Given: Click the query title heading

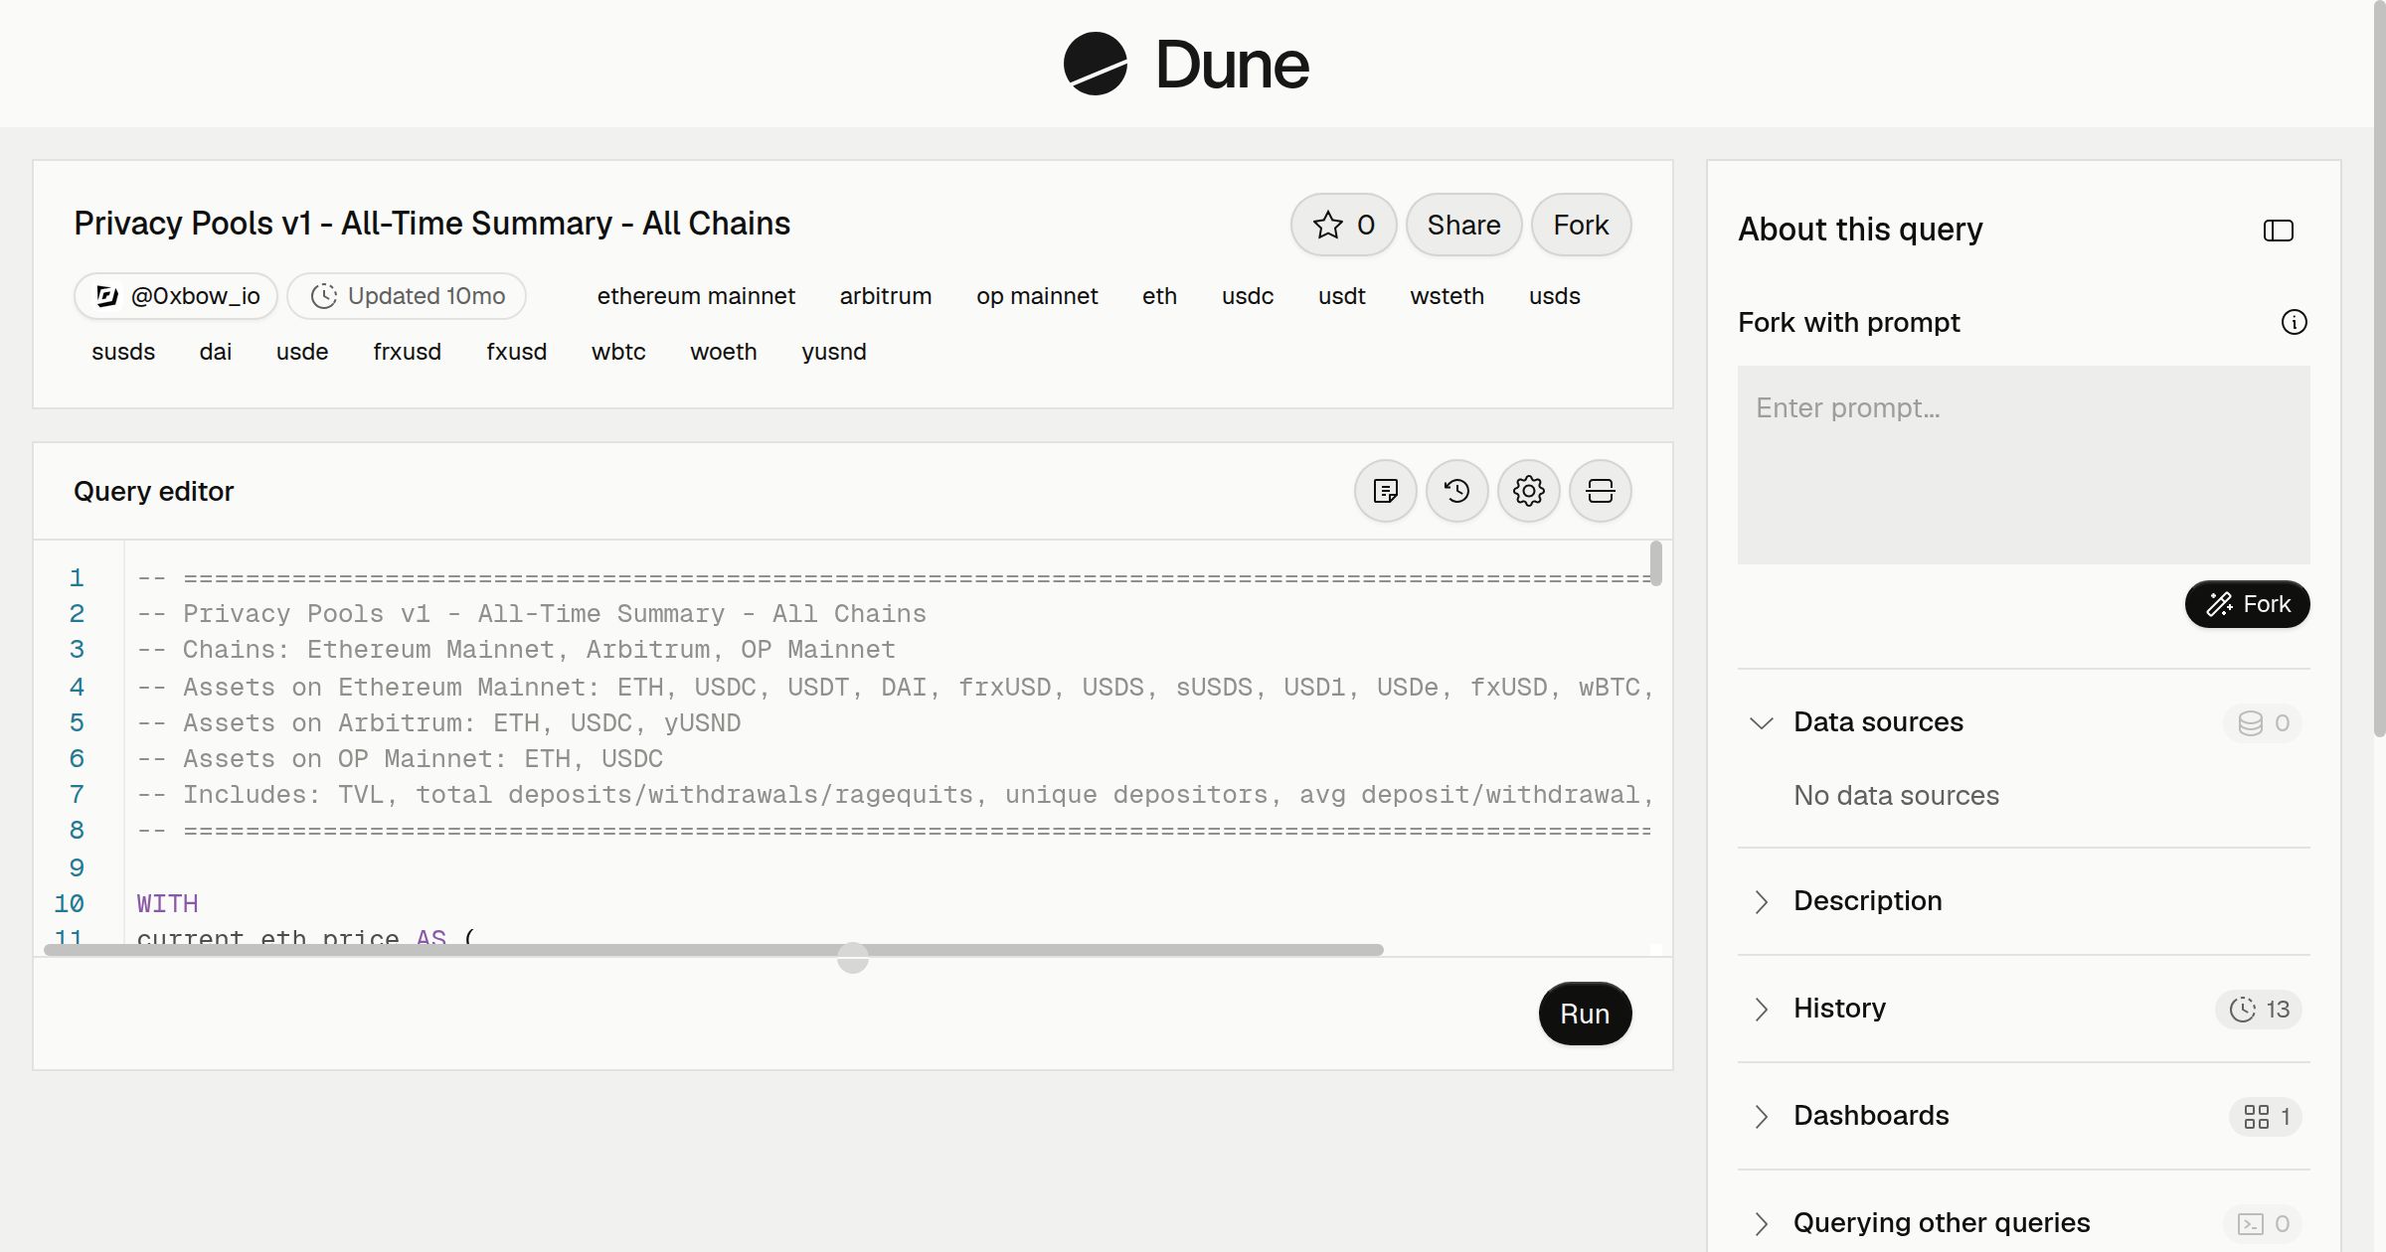Looking at the screenshot, I should click(431, 224).
